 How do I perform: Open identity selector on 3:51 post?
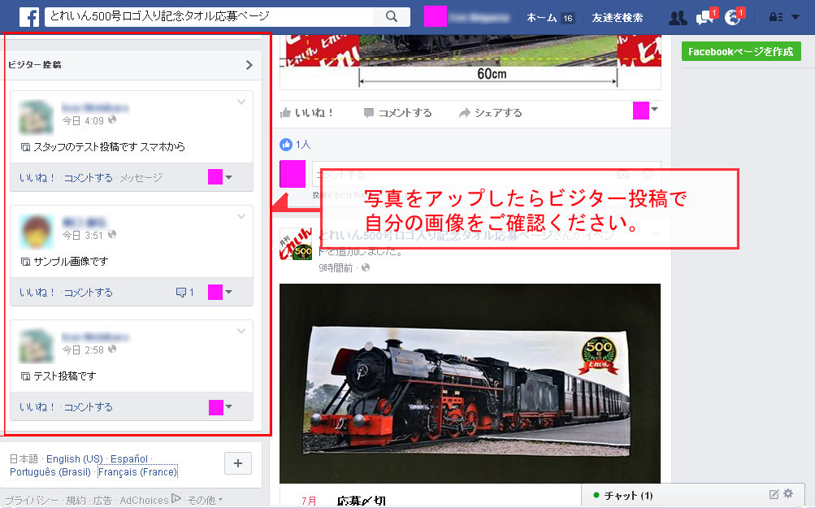coord(220,292)
